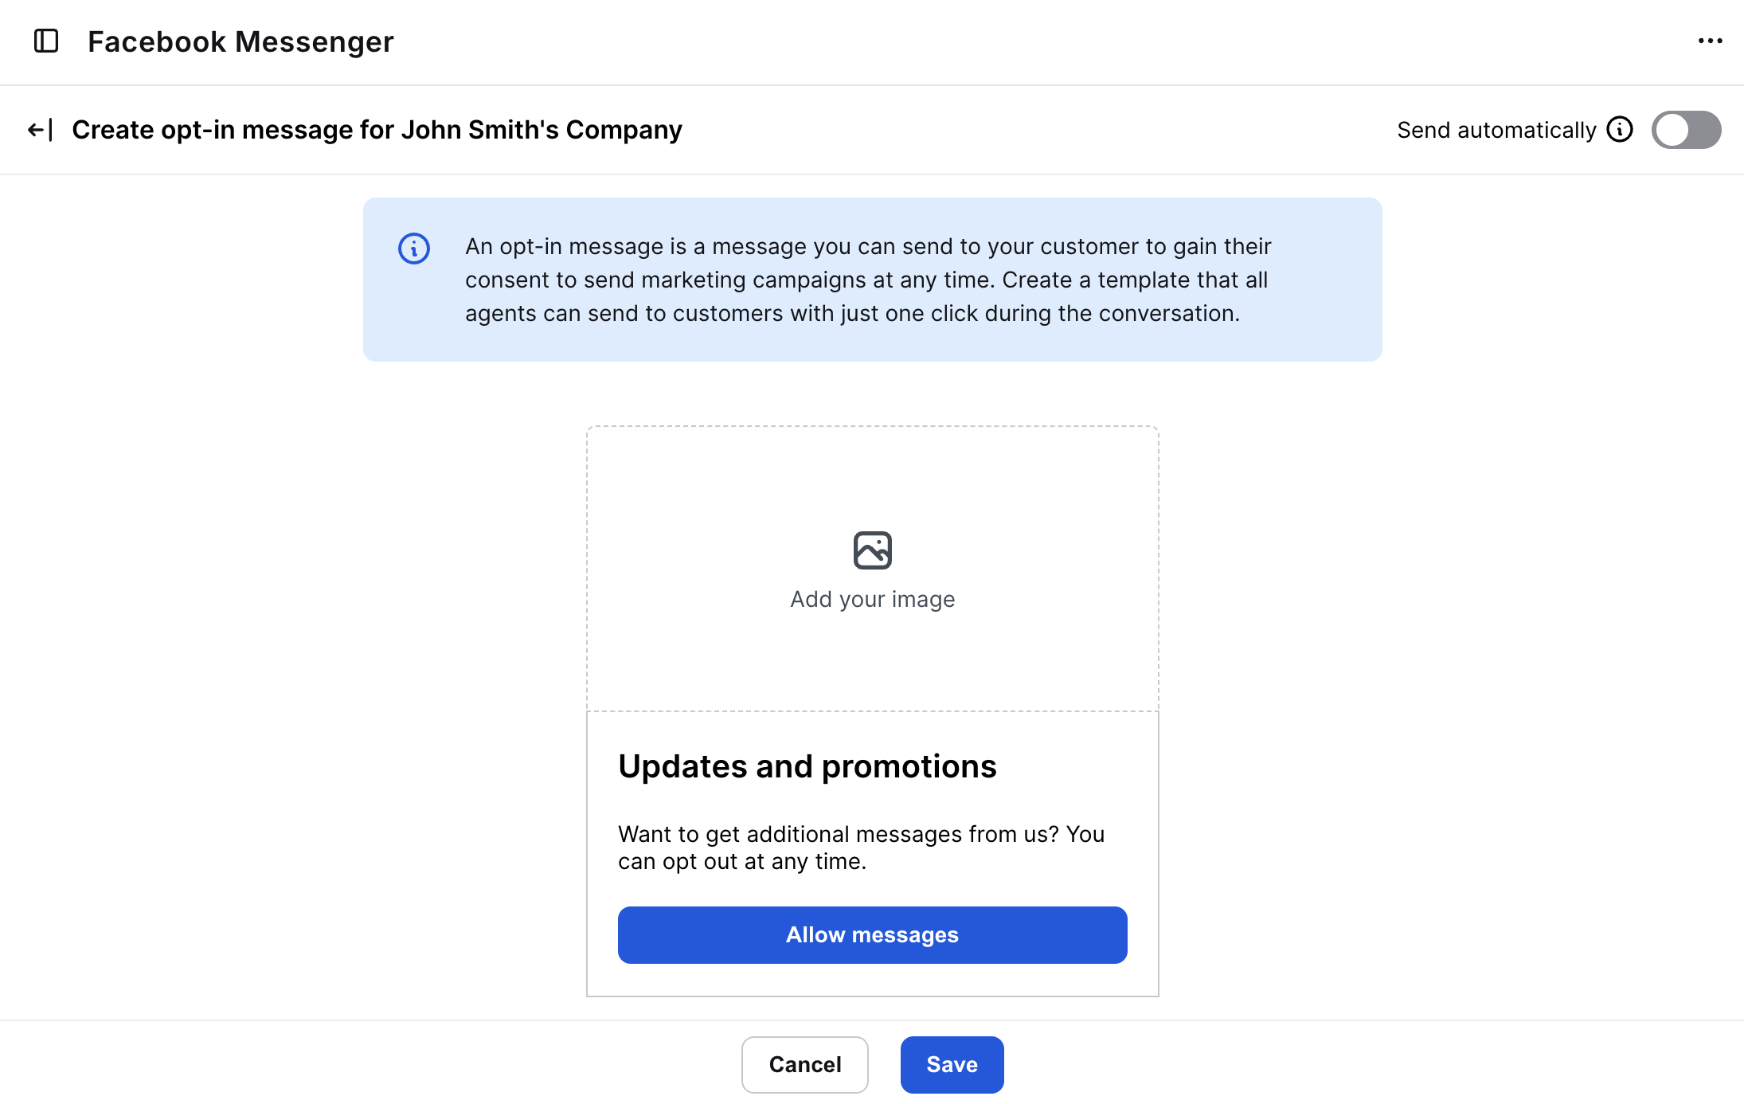Click the back arrow icon
Image resolution: width=1744 pixels, height=1104 pixels.
tap(40, 130)
